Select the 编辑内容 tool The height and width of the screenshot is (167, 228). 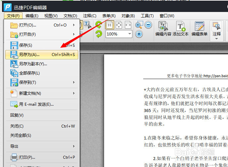[163, 28]
